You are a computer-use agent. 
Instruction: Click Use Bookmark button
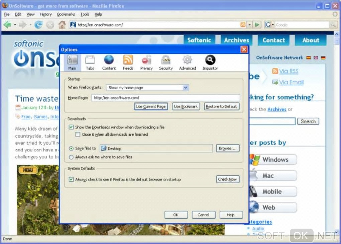(186, 106)
